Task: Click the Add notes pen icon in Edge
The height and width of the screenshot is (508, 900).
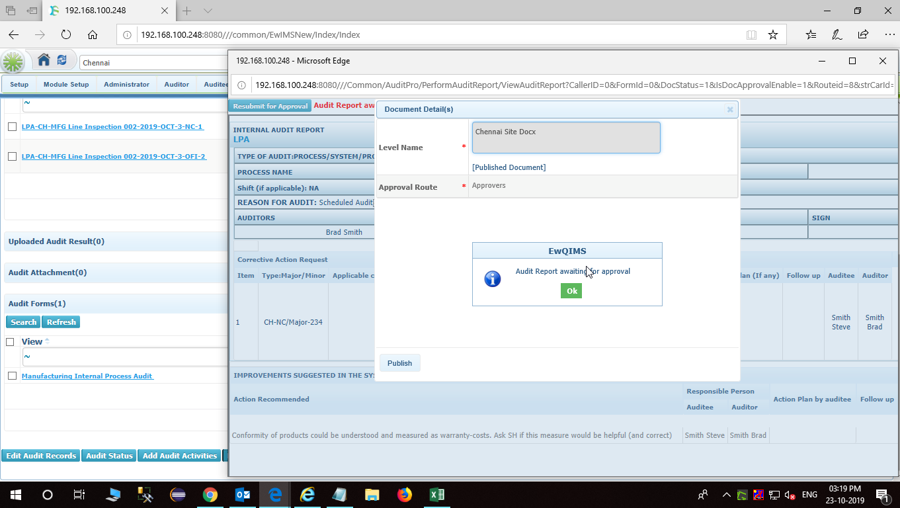Action: coord(837,34)
